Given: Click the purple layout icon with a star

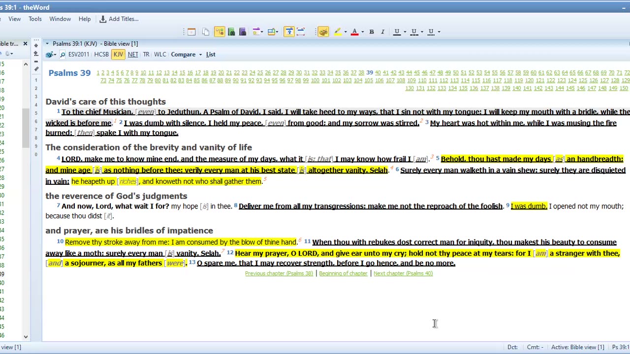Looking at the screenshot, I should coord(256,31).
